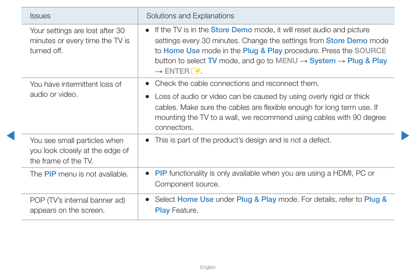416x272 pixels.
Task: Click PIP in the Issues column
Action: [x=50, y=174]
